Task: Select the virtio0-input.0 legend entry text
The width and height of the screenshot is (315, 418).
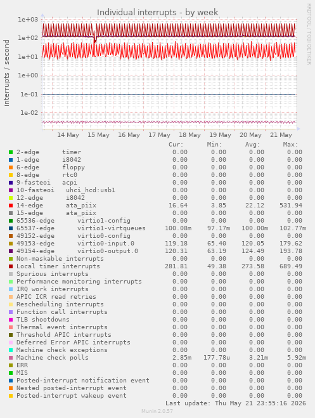Action: click(x=106, y=244)
